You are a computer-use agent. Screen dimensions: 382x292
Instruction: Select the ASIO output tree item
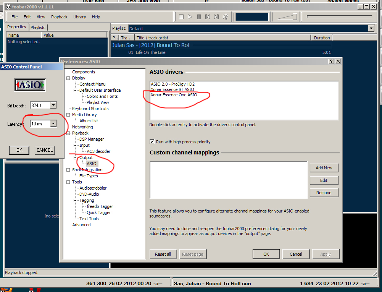(92, 164)
